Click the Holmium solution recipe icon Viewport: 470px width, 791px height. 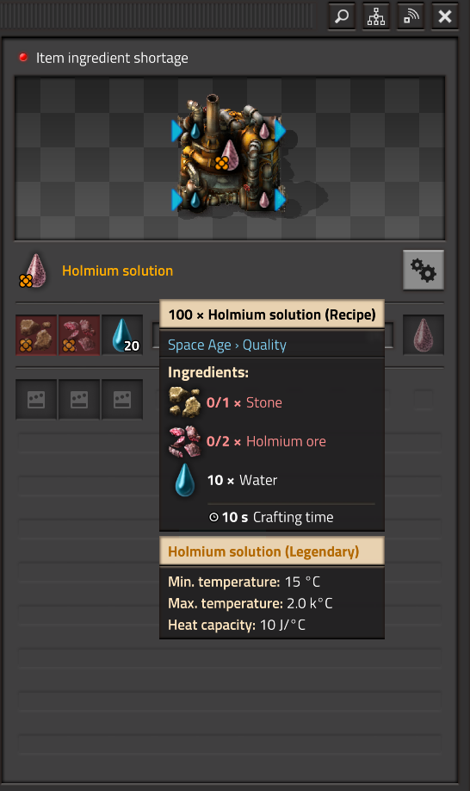[34, 271]
